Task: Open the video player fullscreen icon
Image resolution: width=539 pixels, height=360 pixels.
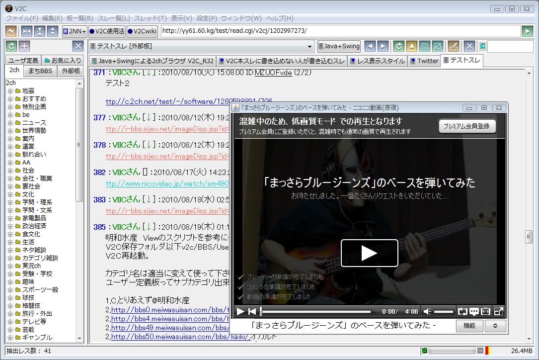Action: [x=498, y=312]
